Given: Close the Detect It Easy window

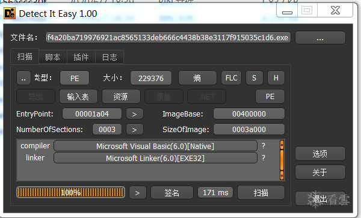Looking at the screenshot, I should pyautogui.click(x=335, y=11).
